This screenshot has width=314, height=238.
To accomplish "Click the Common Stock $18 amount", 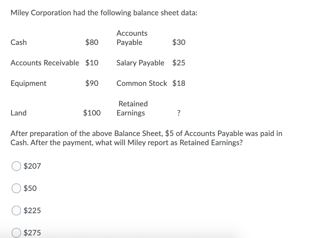I will (x=179, y=83).
